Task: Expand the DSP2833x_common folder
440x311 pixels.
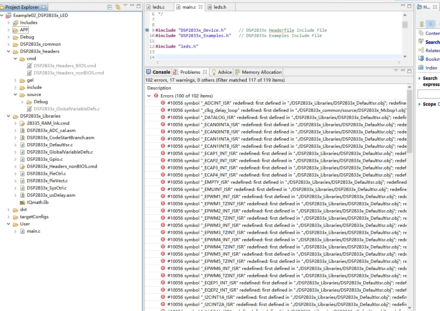Action: coord(9,44)
